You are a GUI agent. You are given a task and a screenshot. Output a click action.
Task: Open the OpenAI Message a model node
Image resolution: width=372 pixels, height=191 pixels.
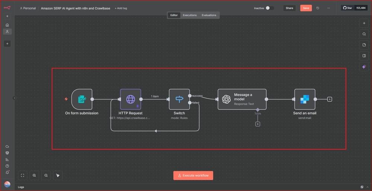[x=242, y=99]
